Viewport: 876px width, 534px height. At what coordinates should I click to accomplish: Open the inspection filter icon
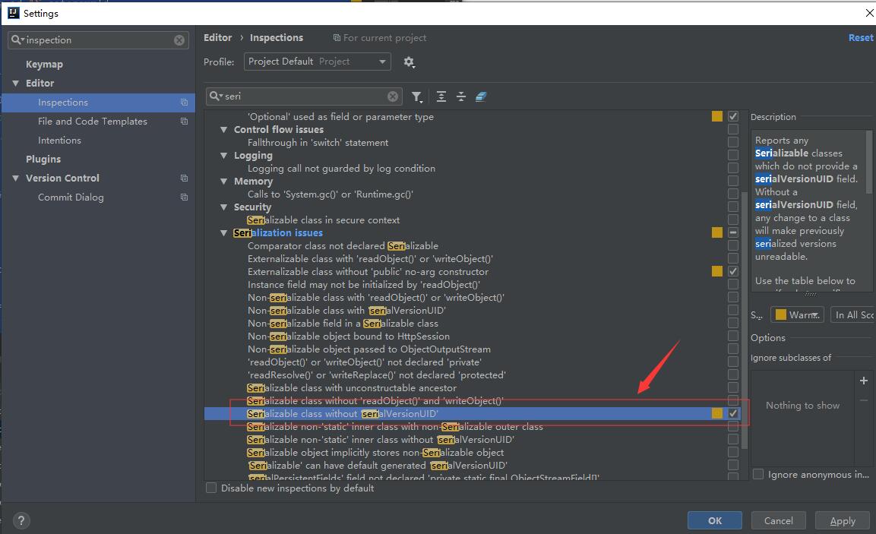coord(416,96)
